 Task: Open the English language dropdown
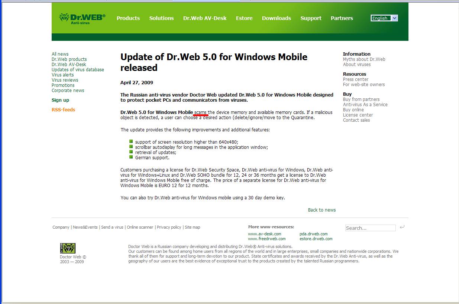click(384, 18)
